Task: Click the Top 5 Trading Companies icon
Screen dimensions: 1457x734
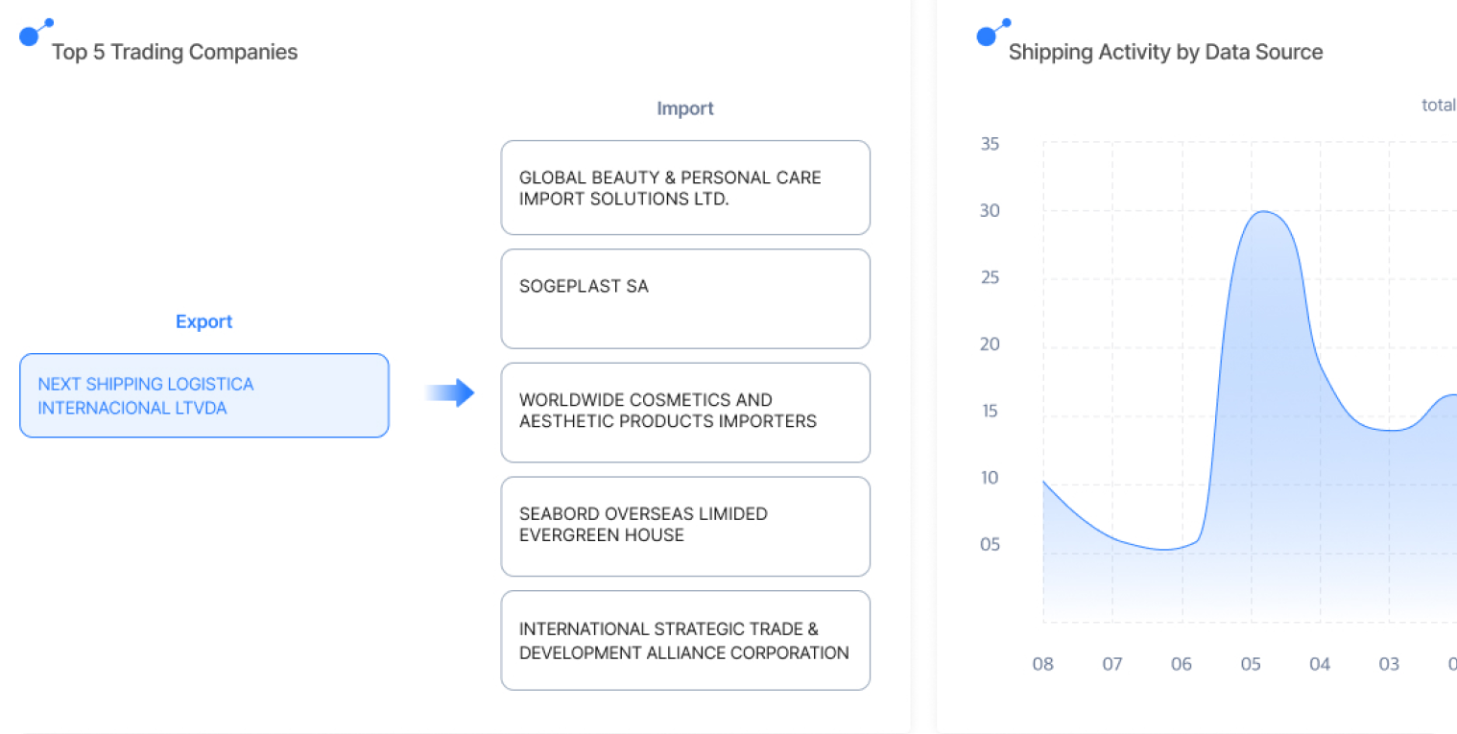Action: (x=34, y=34)
